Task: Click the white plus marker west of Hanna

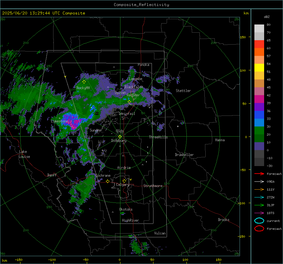Action: click(x=178, y=126)
